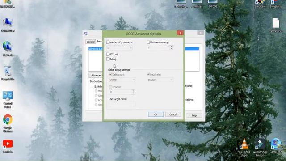Screen dimensions: 286x161
Task: Click the Maximum memory value field
Action: [x=158, y=48]
